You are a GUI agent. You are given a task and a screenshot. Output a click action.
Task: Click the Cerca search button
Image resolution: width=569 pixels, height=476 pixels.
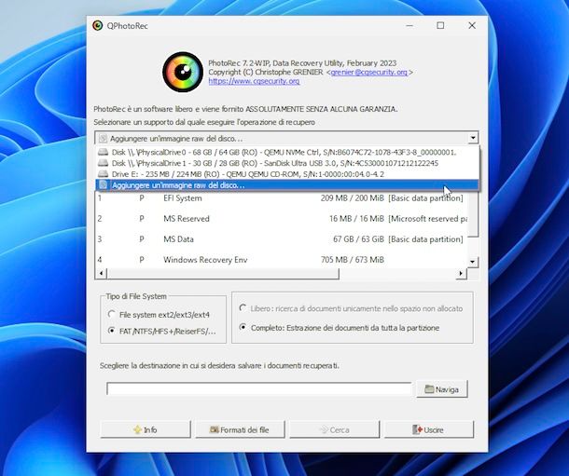[x=334, y=429]
